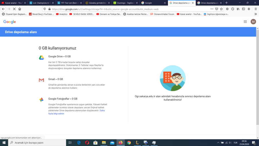Open 50 KİLO NASIL VERDİ bookmark
259x146 pixels.
tap(82, 14)
